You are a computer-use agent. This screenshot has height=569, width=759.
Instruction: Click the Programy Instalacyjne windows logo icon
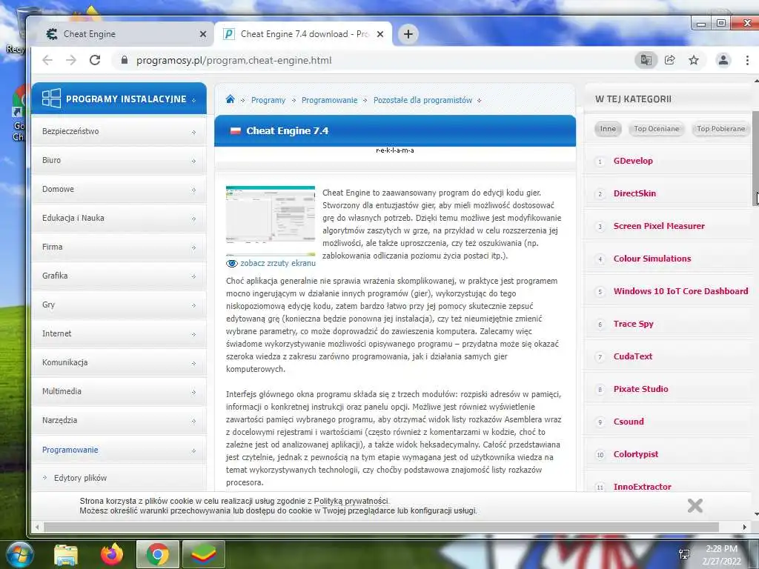(x=51, y=99)
